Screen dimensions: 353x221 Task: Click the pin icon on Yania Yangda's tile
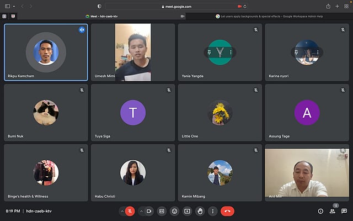tap(210, 52)
